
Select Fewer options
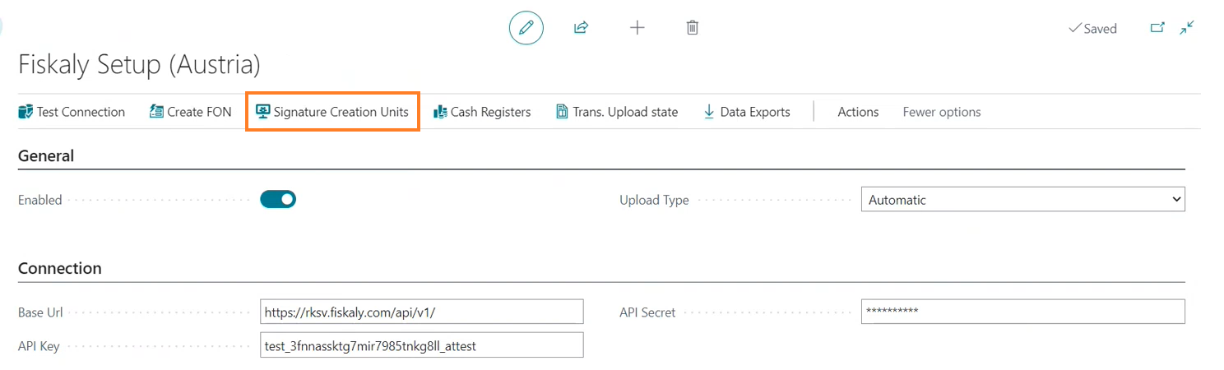942,112
